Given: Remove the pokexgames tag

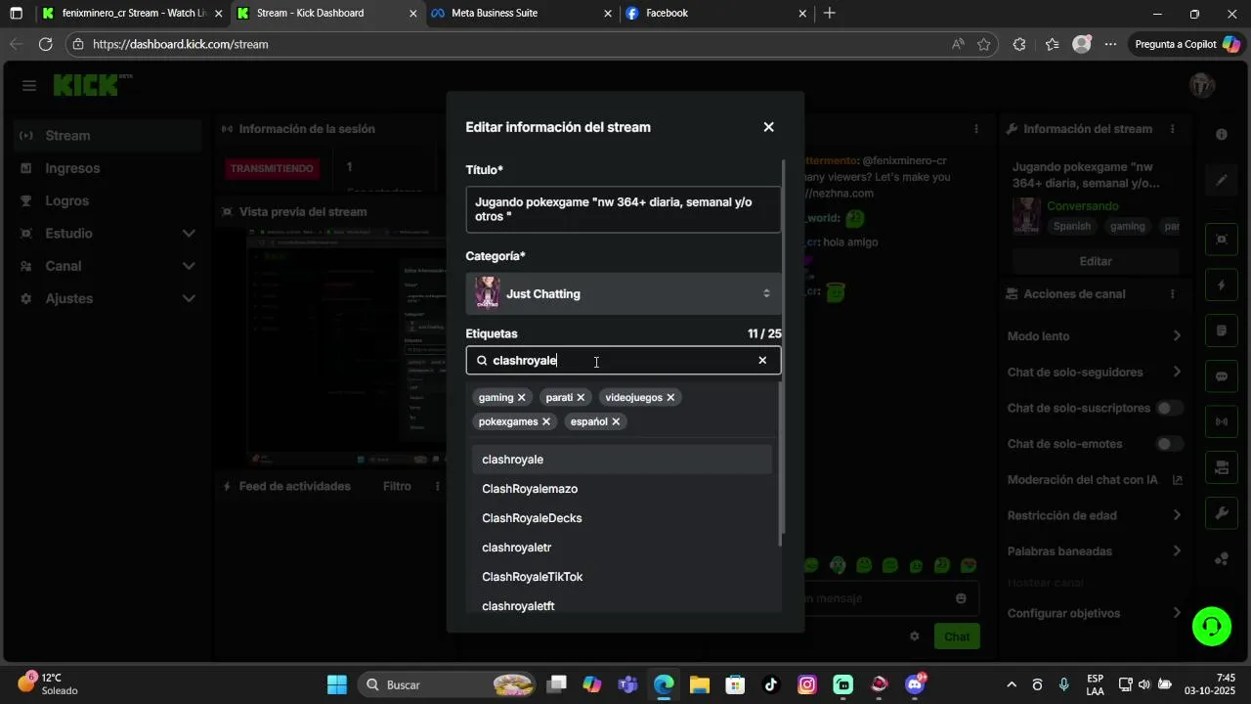Looking at the screenshot, I should [x=546, y=421].
